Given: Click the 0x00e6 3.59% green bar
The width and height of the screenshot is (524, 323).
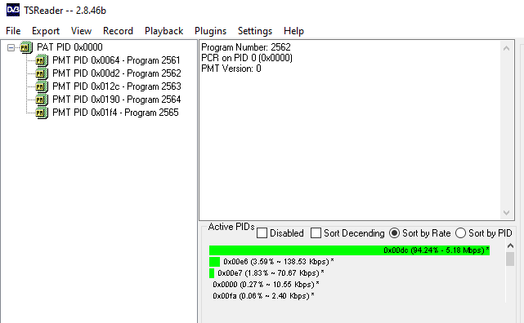Looking at the screenshot, I should [214, 262].
